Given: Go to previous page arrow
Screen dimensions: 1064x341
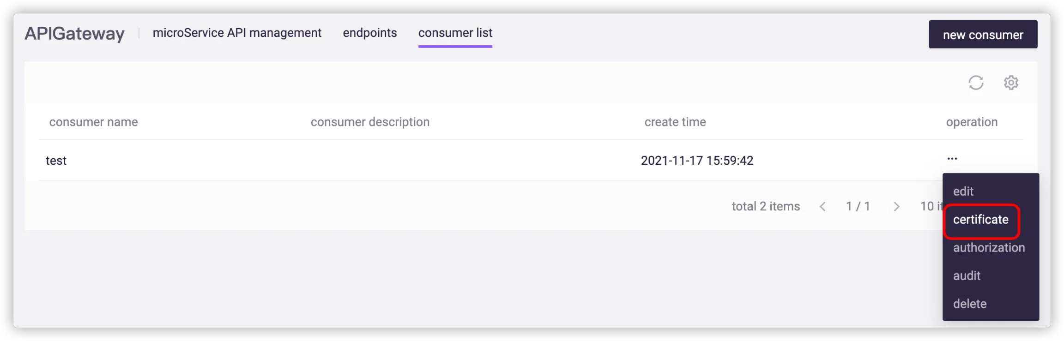Looking at the screenshot, I should pos(822,207).
